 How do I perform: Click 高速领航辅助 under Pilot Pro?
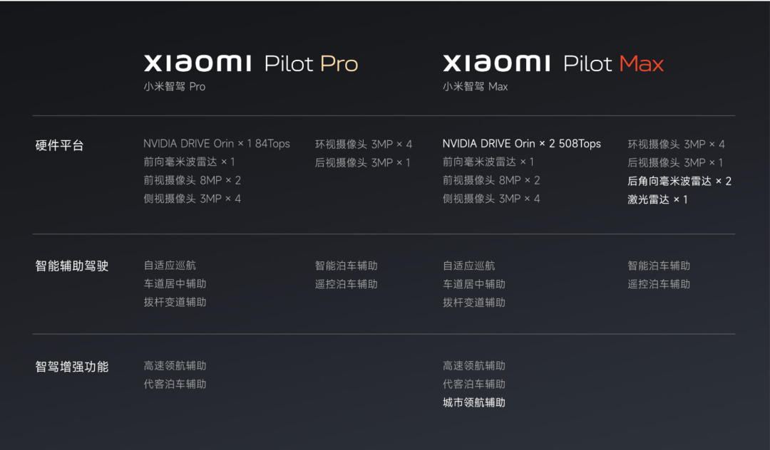175,366
